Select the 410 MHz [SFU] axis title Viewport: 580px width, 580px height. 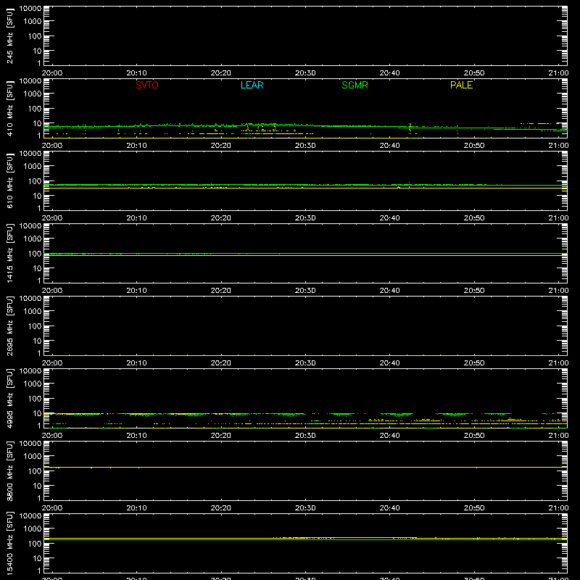point(9,108)
